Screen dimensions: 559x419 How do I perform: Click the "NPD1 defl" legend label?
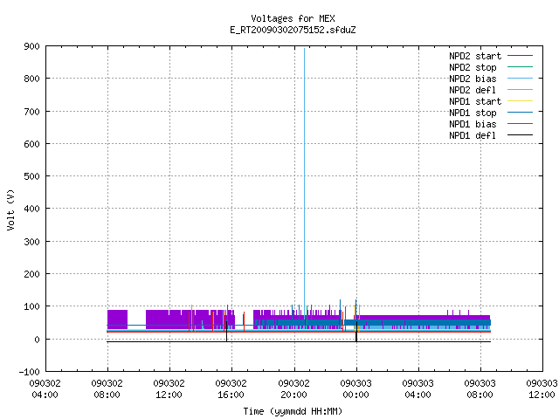473,136
